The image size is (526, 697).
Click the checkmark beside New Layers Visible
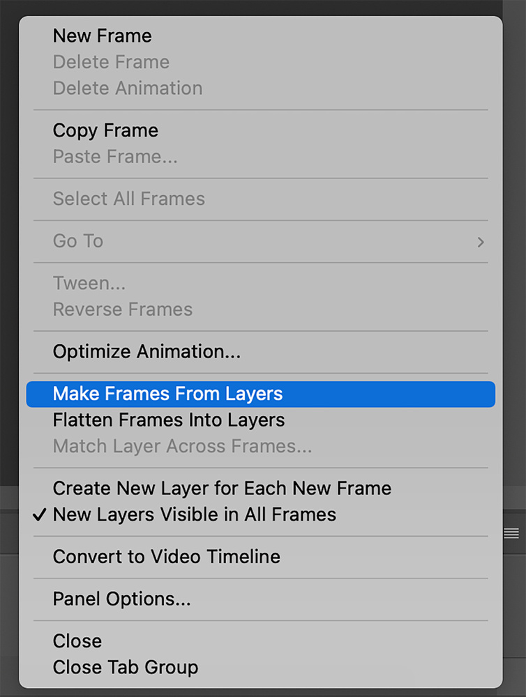(40, 515)
